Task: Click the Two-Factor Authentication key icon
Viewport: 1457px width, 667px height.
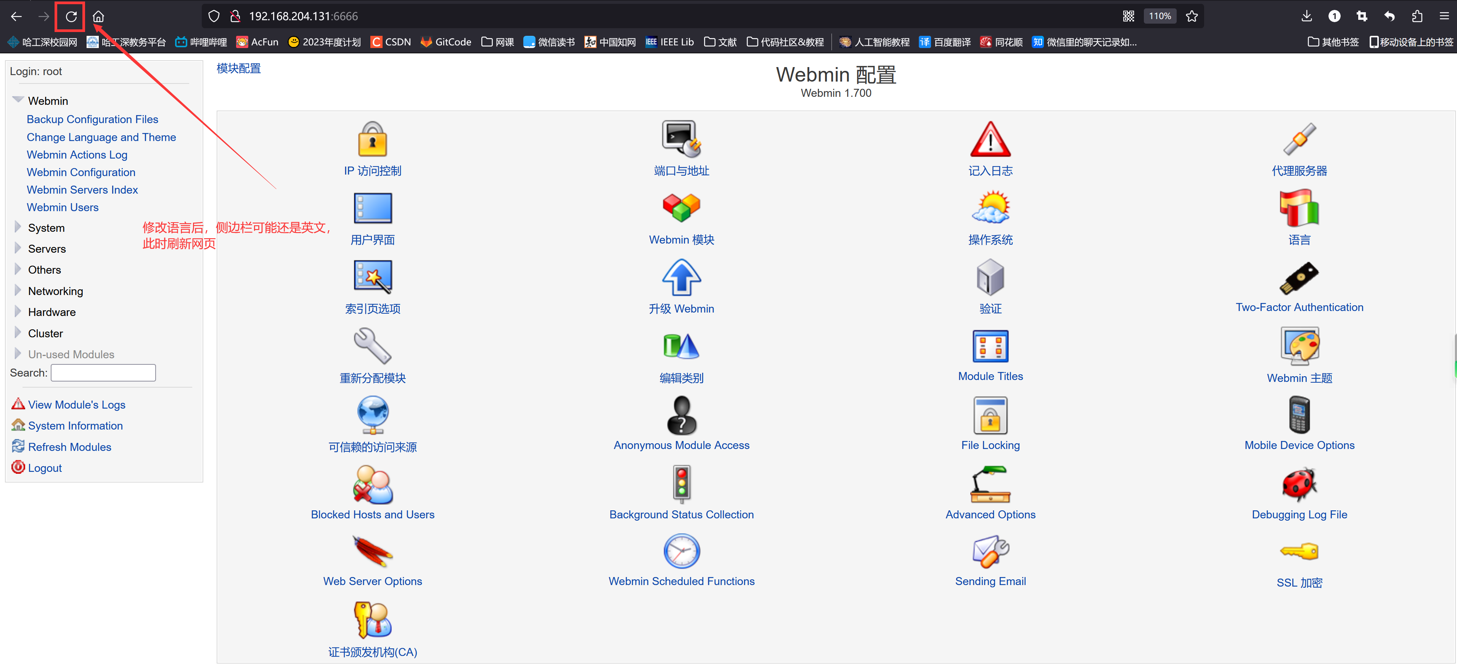Action: coord(1299,277)
